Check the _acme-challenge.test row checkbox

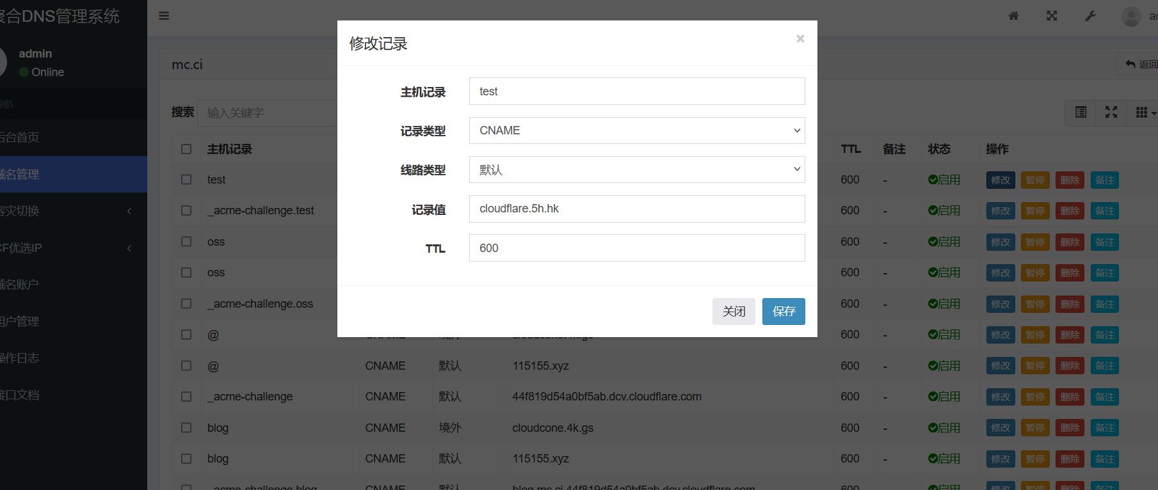pos(186,210)
